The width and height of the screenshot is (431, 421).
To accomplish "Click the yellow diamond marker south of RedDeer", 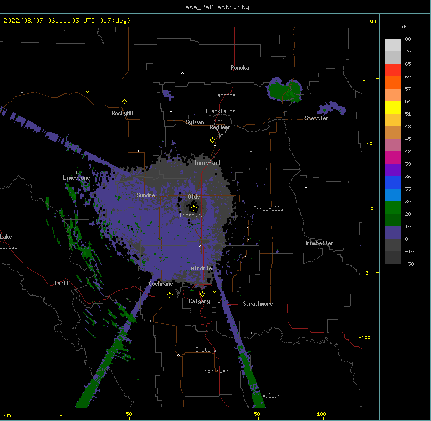I will coord(212,140).
